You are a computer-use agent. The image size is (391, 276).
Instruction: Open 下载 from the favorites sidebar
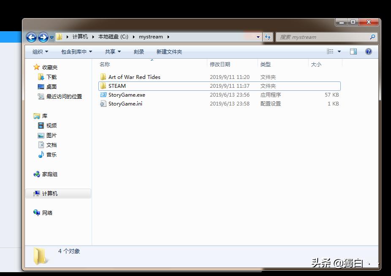(x=51, y=77)
